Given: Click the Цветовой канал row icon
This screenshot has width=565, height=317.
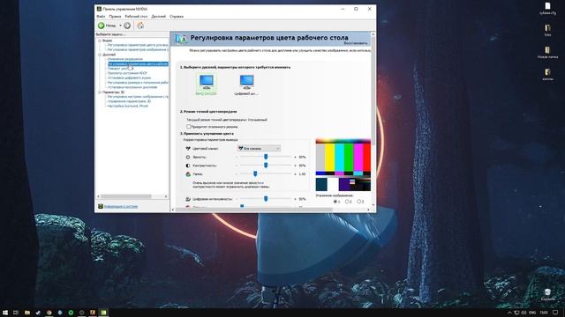Looking at the screenshot, I should (x=188, y=148).
